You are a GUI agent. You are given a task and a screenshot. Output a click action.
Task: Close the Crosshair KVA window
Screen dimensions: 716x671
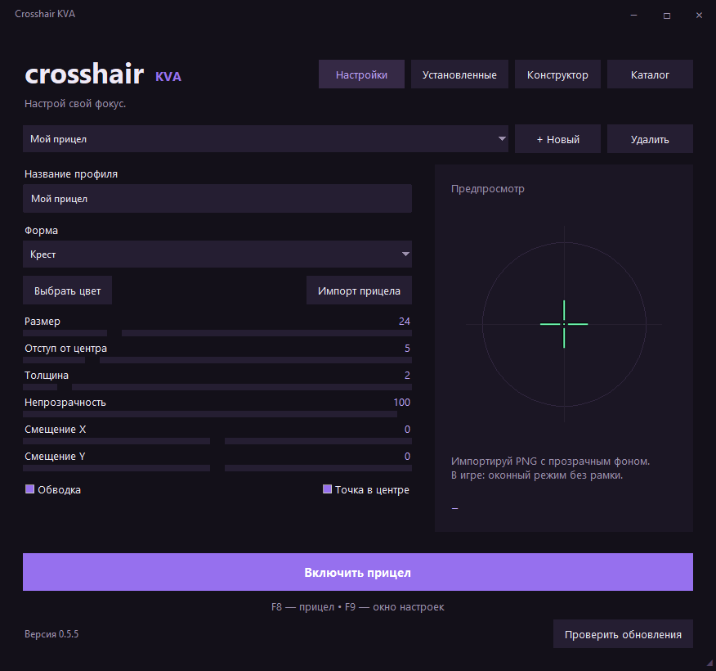click(x=699, y=15)
